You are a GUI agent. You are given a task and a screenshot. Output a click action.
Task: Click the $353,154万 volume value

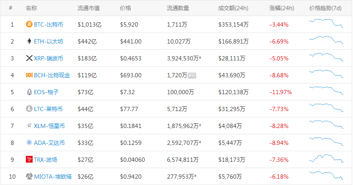233,24
